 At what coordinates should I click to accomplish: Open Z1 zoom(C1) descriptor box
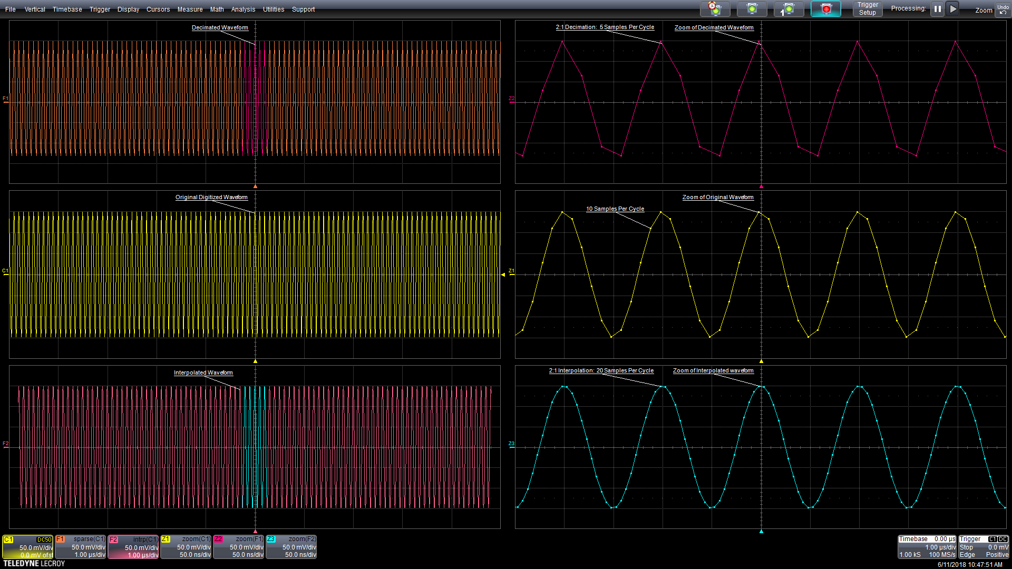(x=186, y=547)
